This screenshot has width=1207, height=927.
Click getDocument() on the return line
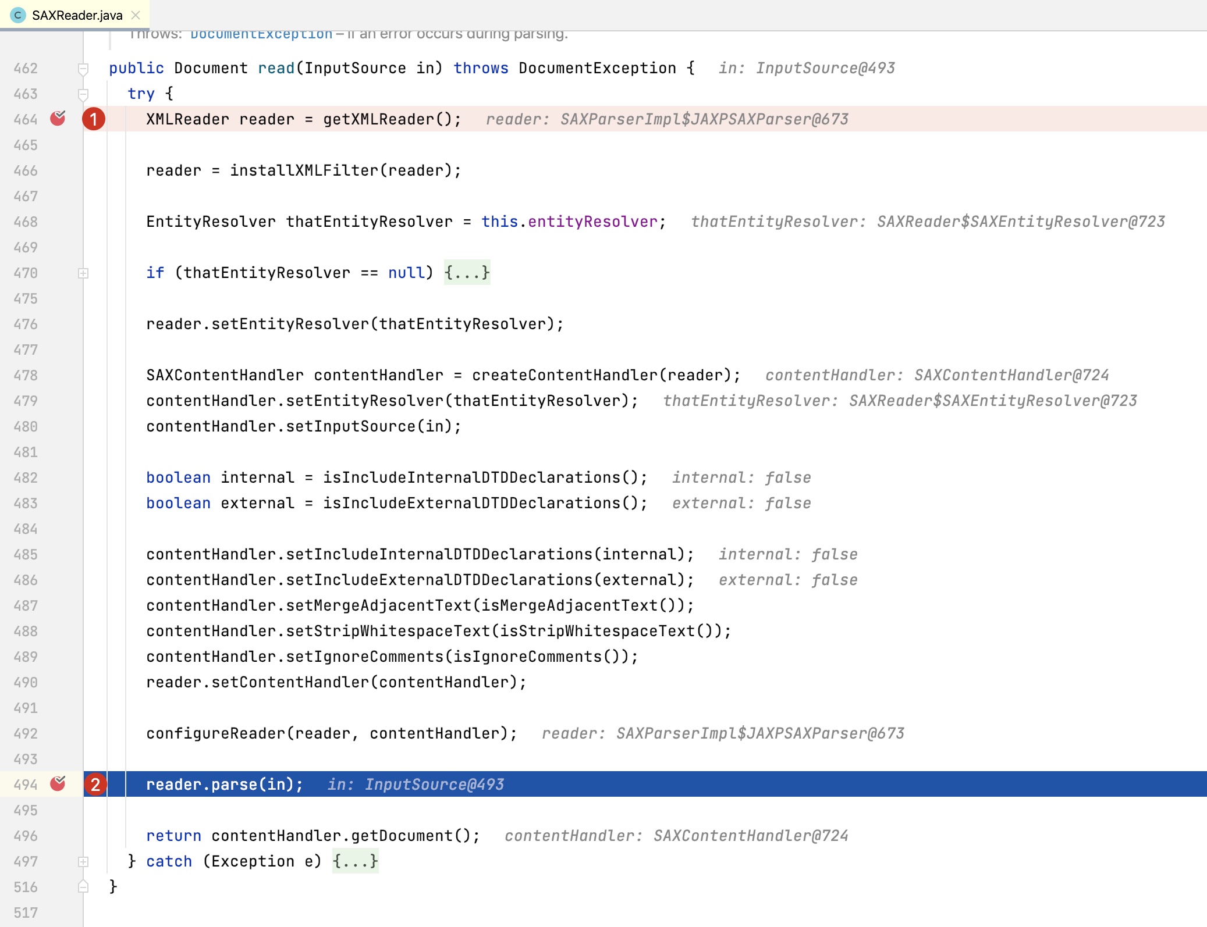(x=411, y=836)
